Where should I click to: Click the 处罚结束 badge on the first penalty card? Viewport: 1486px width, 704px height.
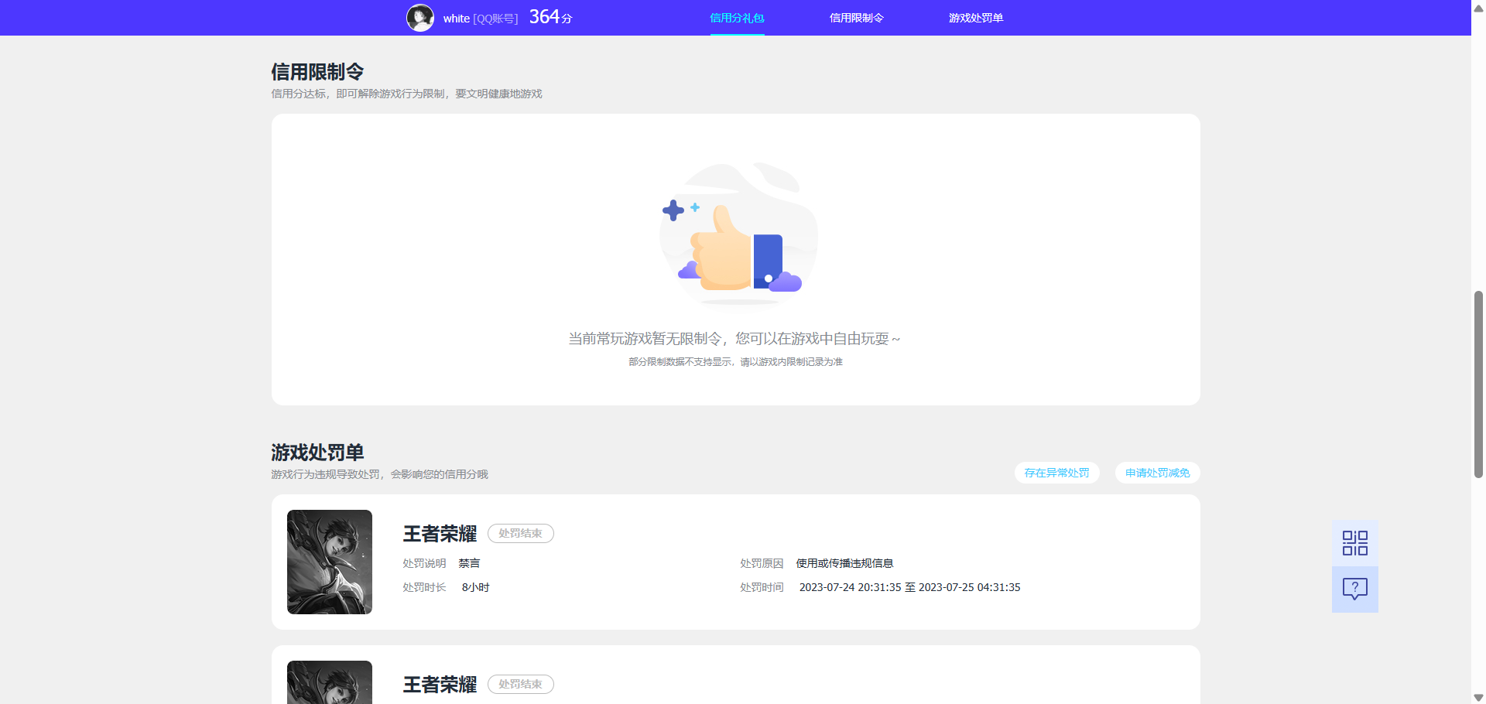tap(521, 534)
